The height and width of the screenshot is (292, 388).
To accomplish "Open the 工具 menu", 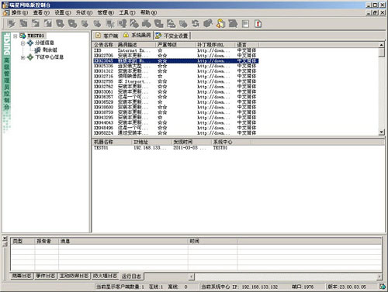I will pyautogui.click(x=127, y=12).
